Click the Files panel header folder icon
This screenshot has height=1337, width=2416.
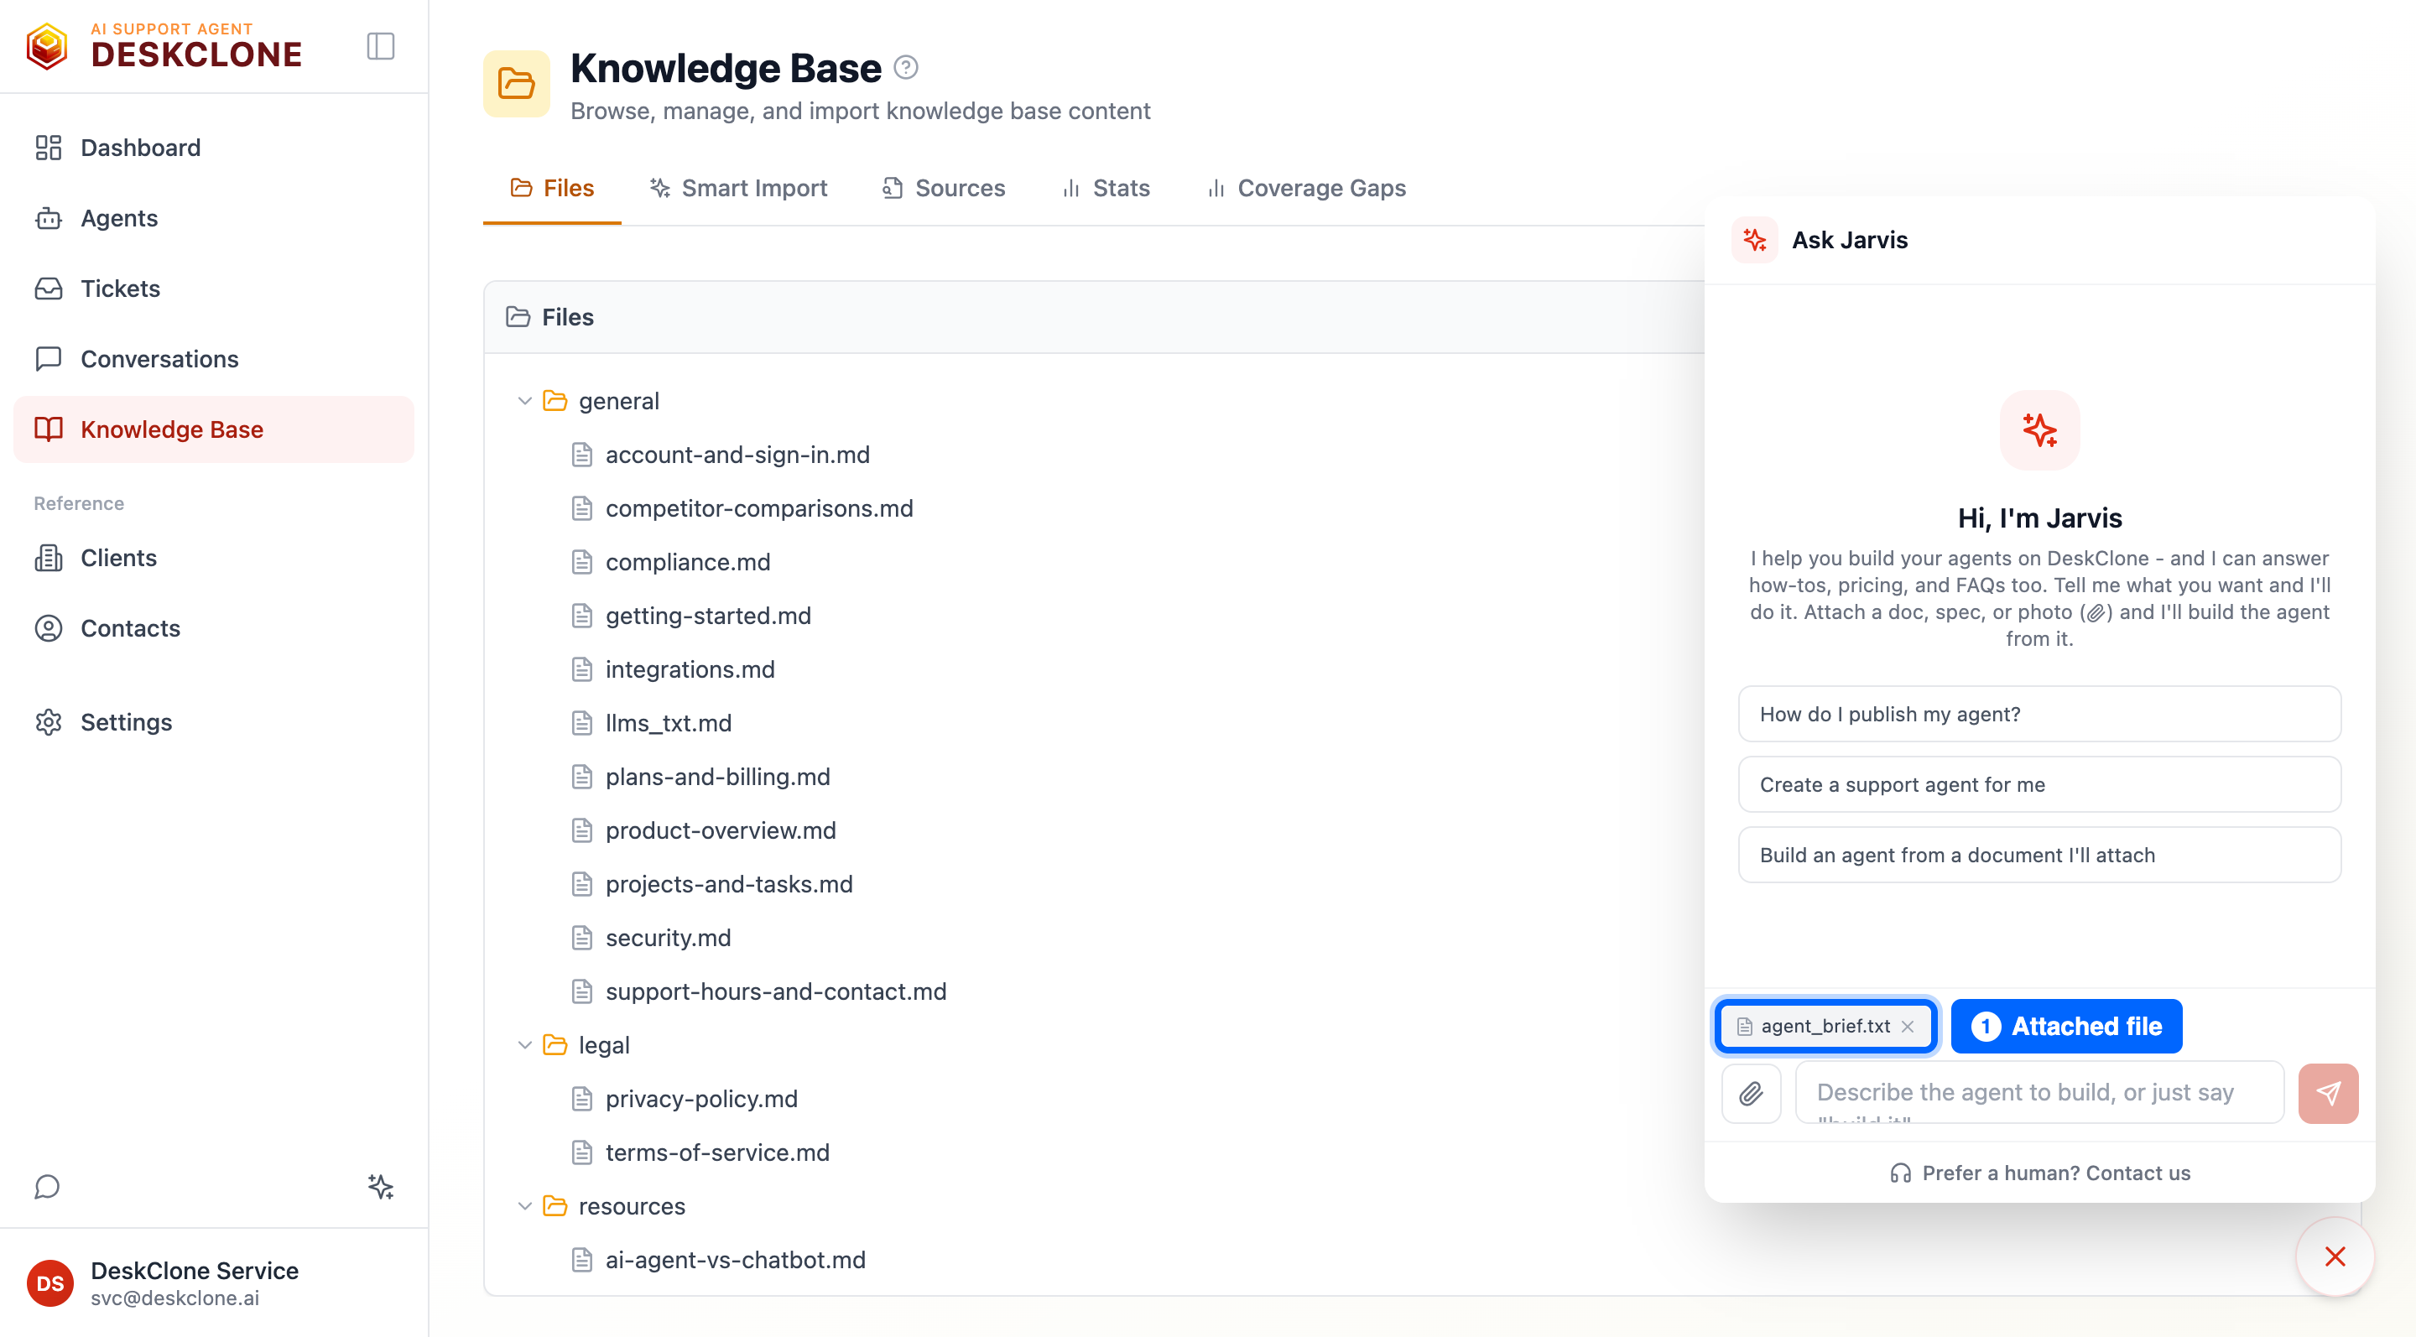(x=518, y=317)
